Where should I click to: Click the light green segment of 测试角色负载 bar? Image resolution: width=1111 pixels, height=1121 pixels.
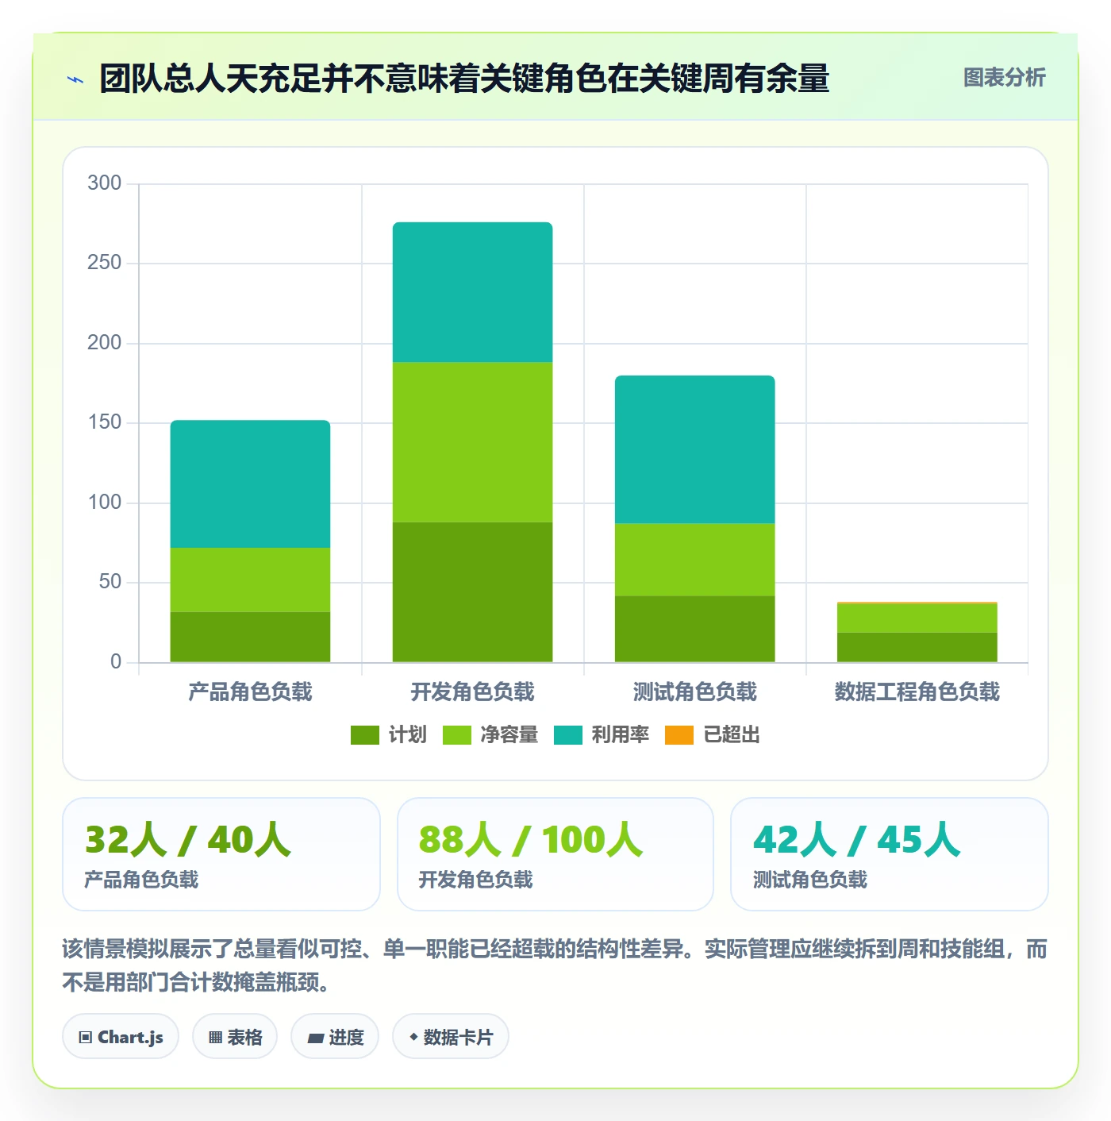(x=695, y=560)
